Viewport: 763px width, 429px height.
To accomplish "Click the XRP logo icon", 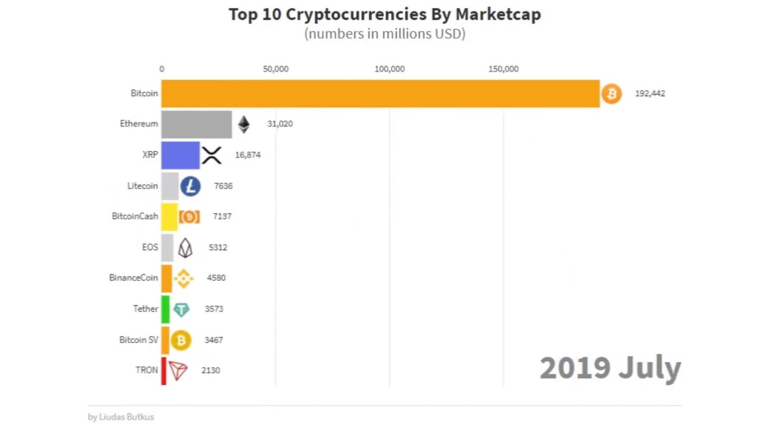I will [212, 155].
